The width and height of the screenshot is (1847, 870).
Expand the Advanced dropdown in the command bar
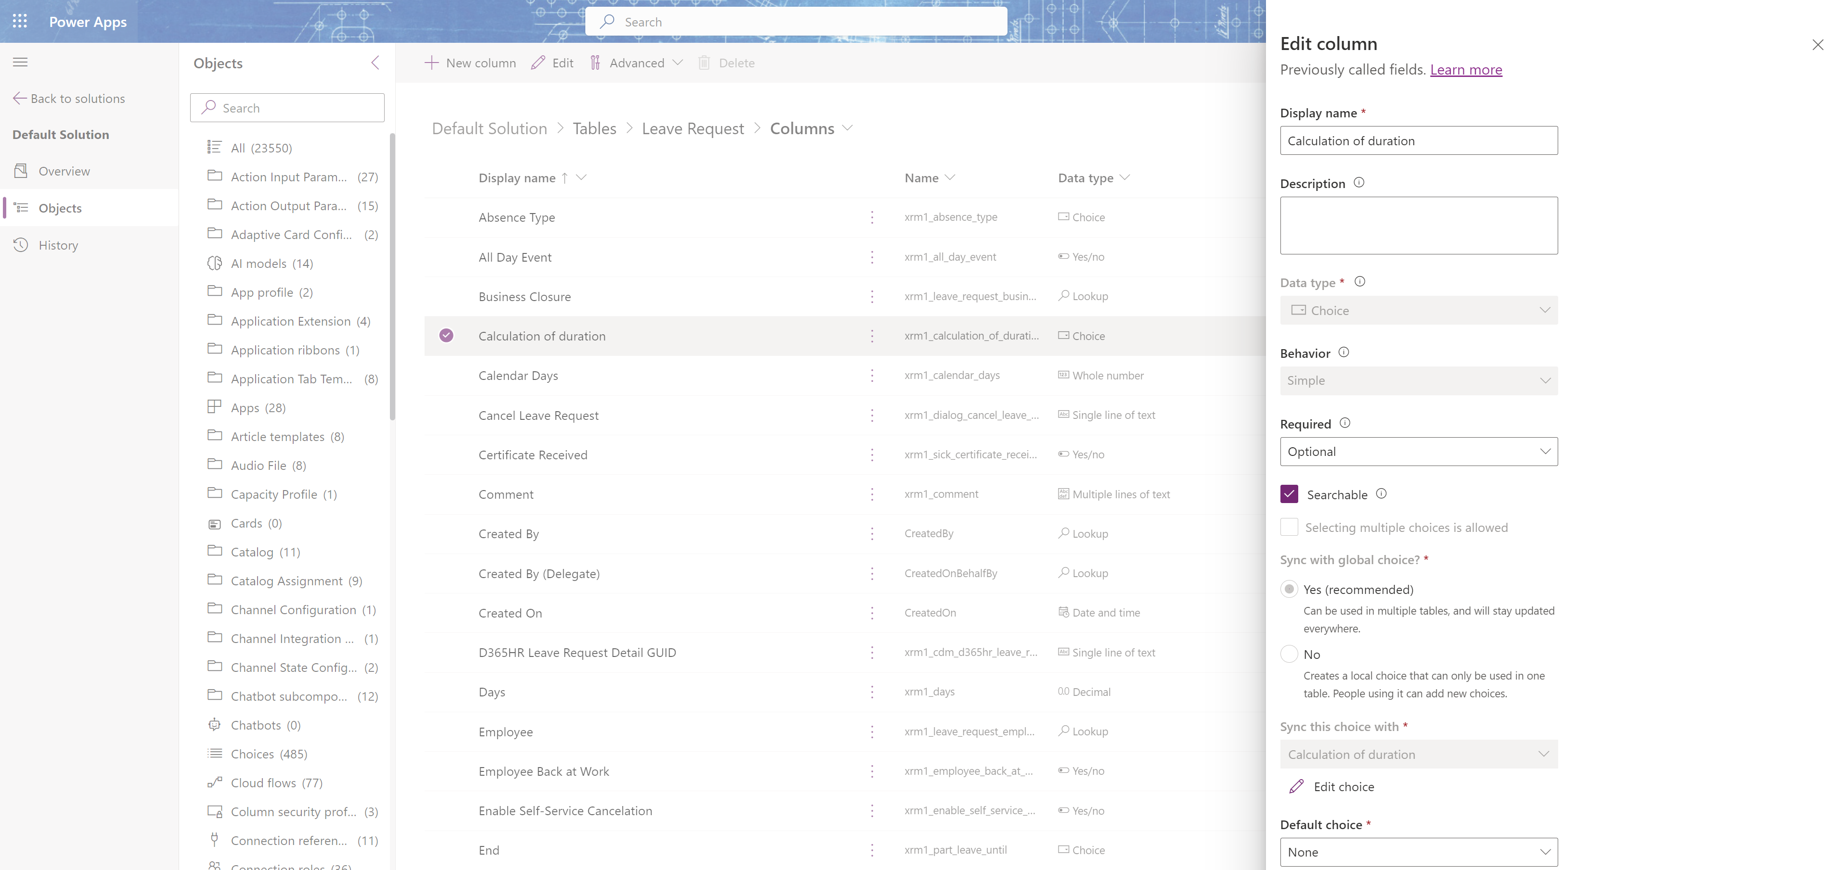(x=637, y=63)
